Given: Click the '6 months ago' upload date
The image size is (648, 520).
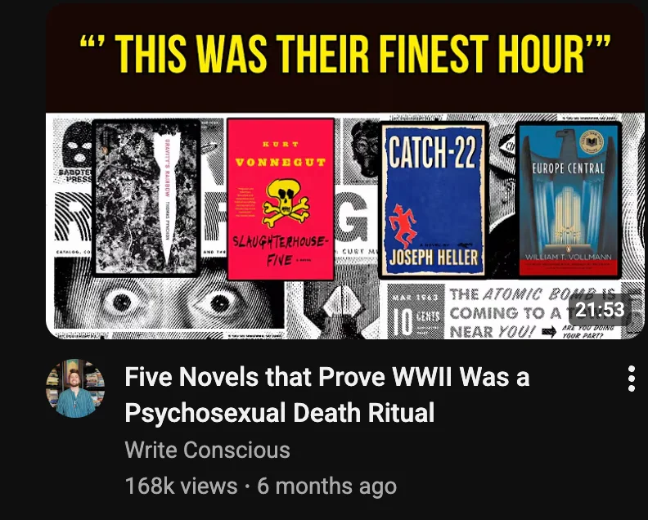Looking at the screenshot, I should (326, 486).
